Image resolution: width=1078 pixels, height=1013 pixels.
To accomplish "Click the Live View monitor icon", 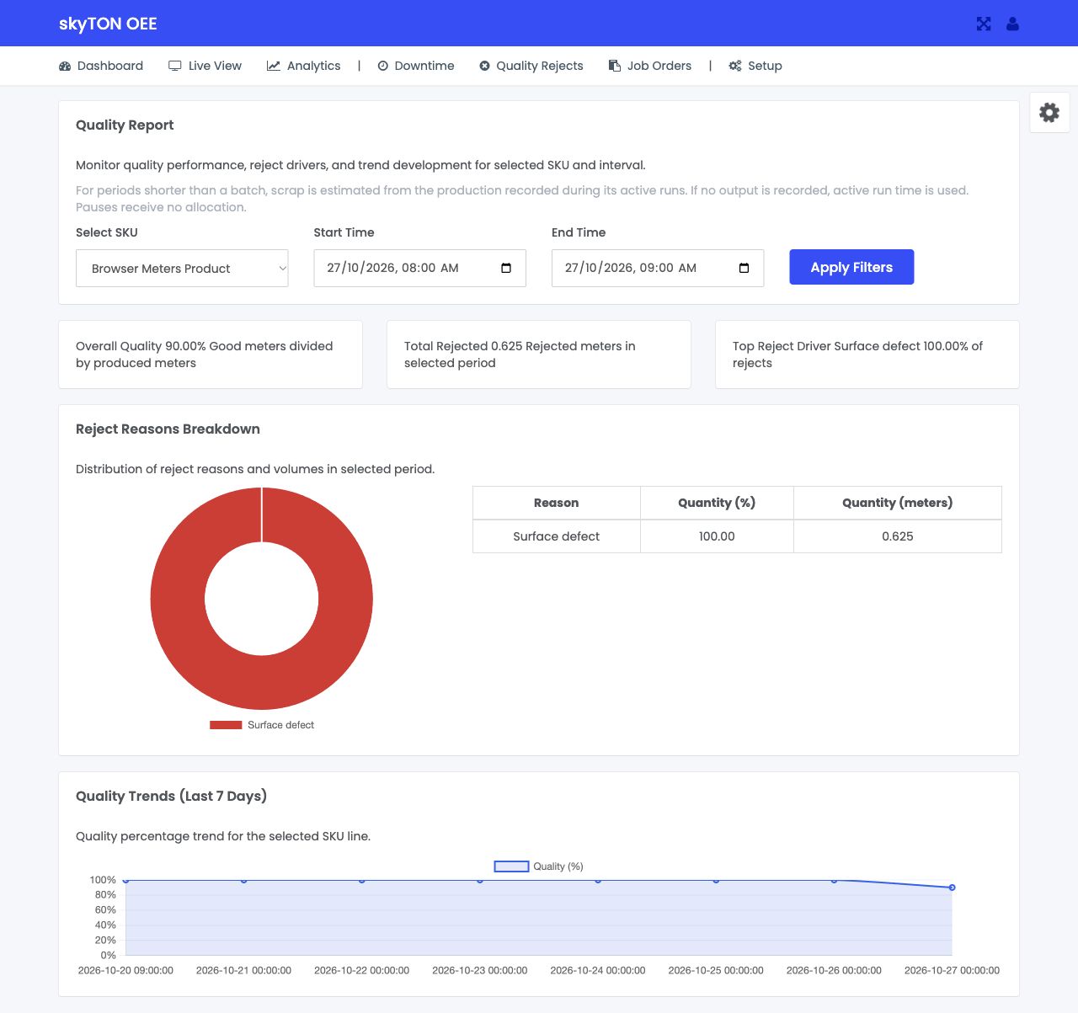I will (175, 66).
